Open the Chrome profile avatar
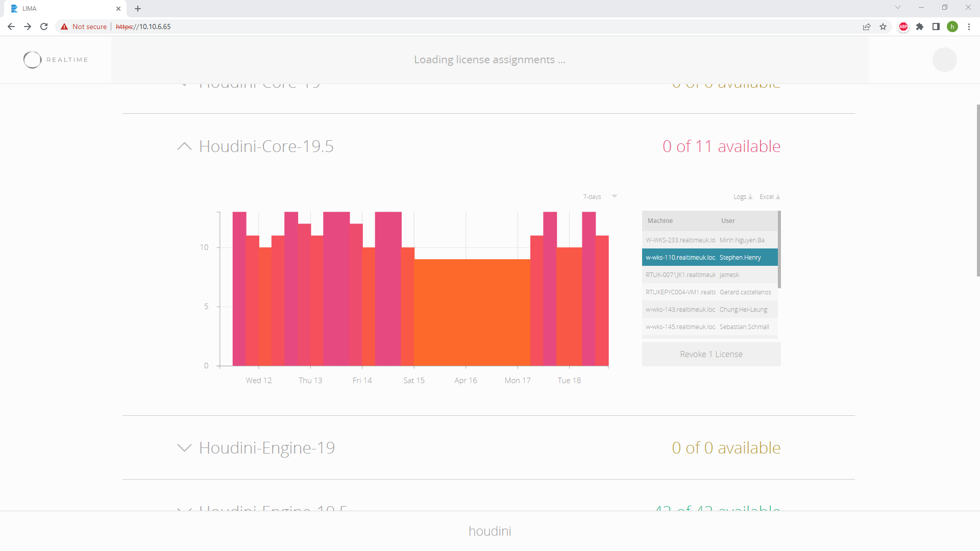The height and width of the screenshot is (551, 980). [x=952, y=27]
